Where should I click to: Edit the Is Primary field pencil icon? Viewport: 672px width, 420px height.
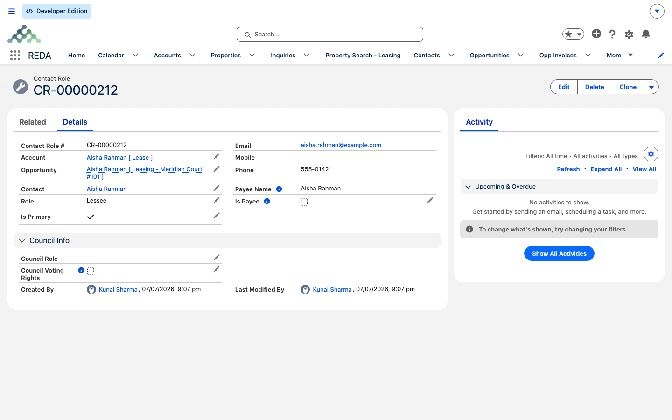[217, 216]
